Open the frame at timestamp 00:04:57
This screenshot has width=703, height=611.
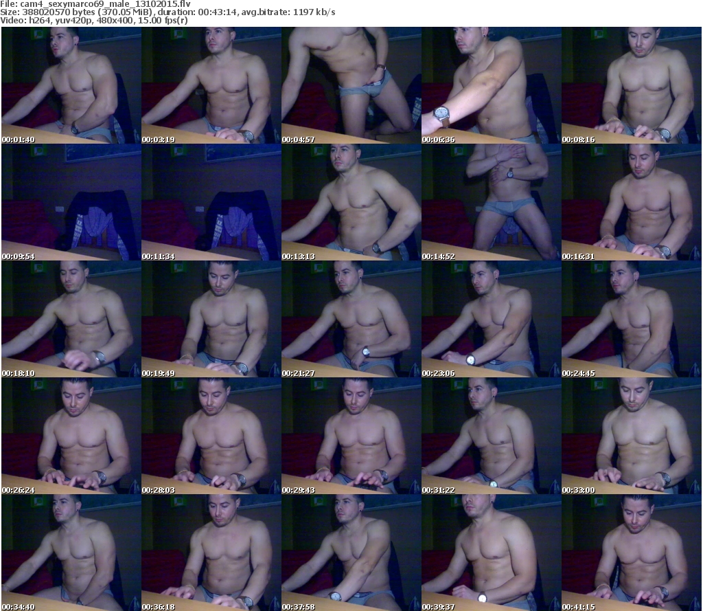tap(351, 85)
